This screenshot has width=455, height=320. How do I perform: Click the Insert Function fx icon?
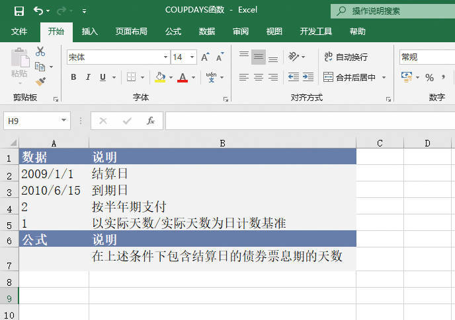point(151,121)
